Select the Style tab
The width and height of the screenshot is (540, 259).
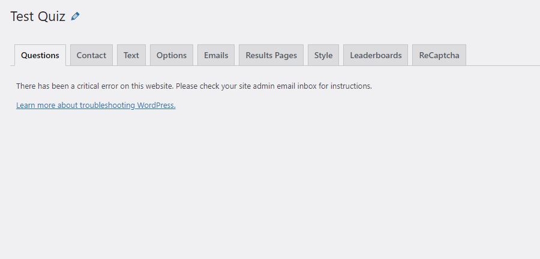point(323,55)
